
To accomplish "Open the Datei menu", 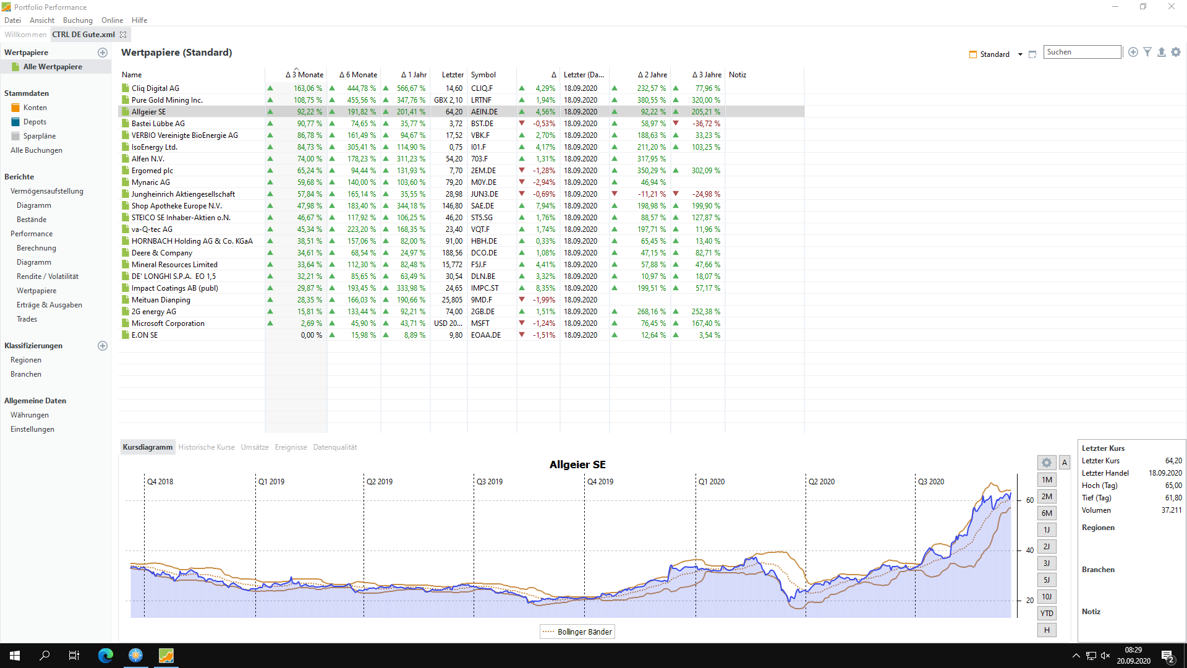I will tap(12, 20).
